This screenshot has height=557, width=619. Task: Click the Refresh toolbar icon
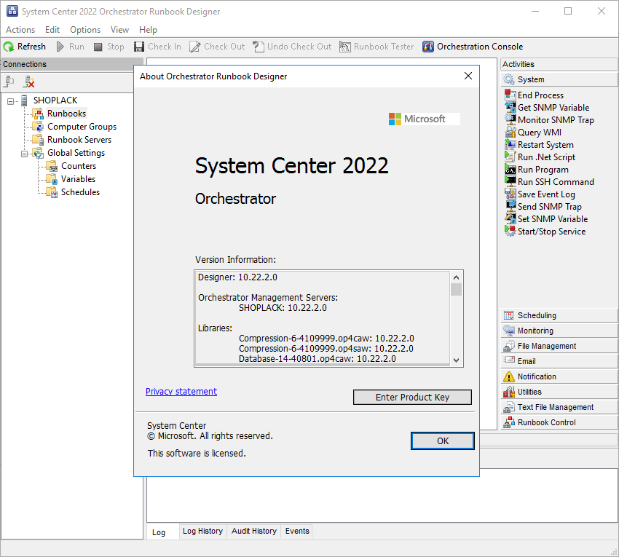(x=9, y=47)
